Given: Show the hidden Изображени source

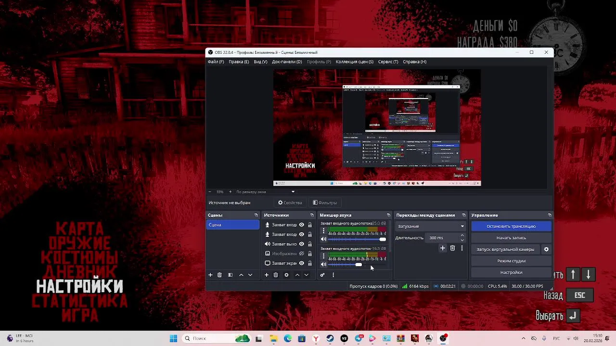Looking at the screenshot, I should pos(302,254).
